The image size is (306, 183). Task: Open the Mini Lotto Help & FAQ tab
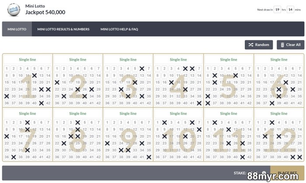point(119,29)
